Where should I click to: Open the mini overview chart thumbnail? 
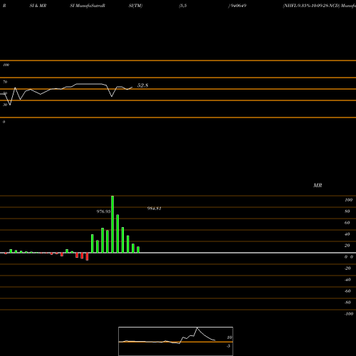point(176,341)
